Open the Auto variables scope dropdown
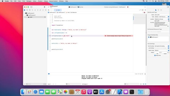This screenshot has width=170, height=96. pyautogui.click(x=50, y=84)
